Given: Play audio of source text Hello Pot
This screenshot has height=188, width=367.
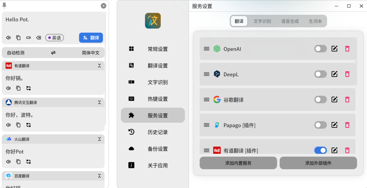Looking at the screenshot, I should pyautogui.click(x=9, y=38).
